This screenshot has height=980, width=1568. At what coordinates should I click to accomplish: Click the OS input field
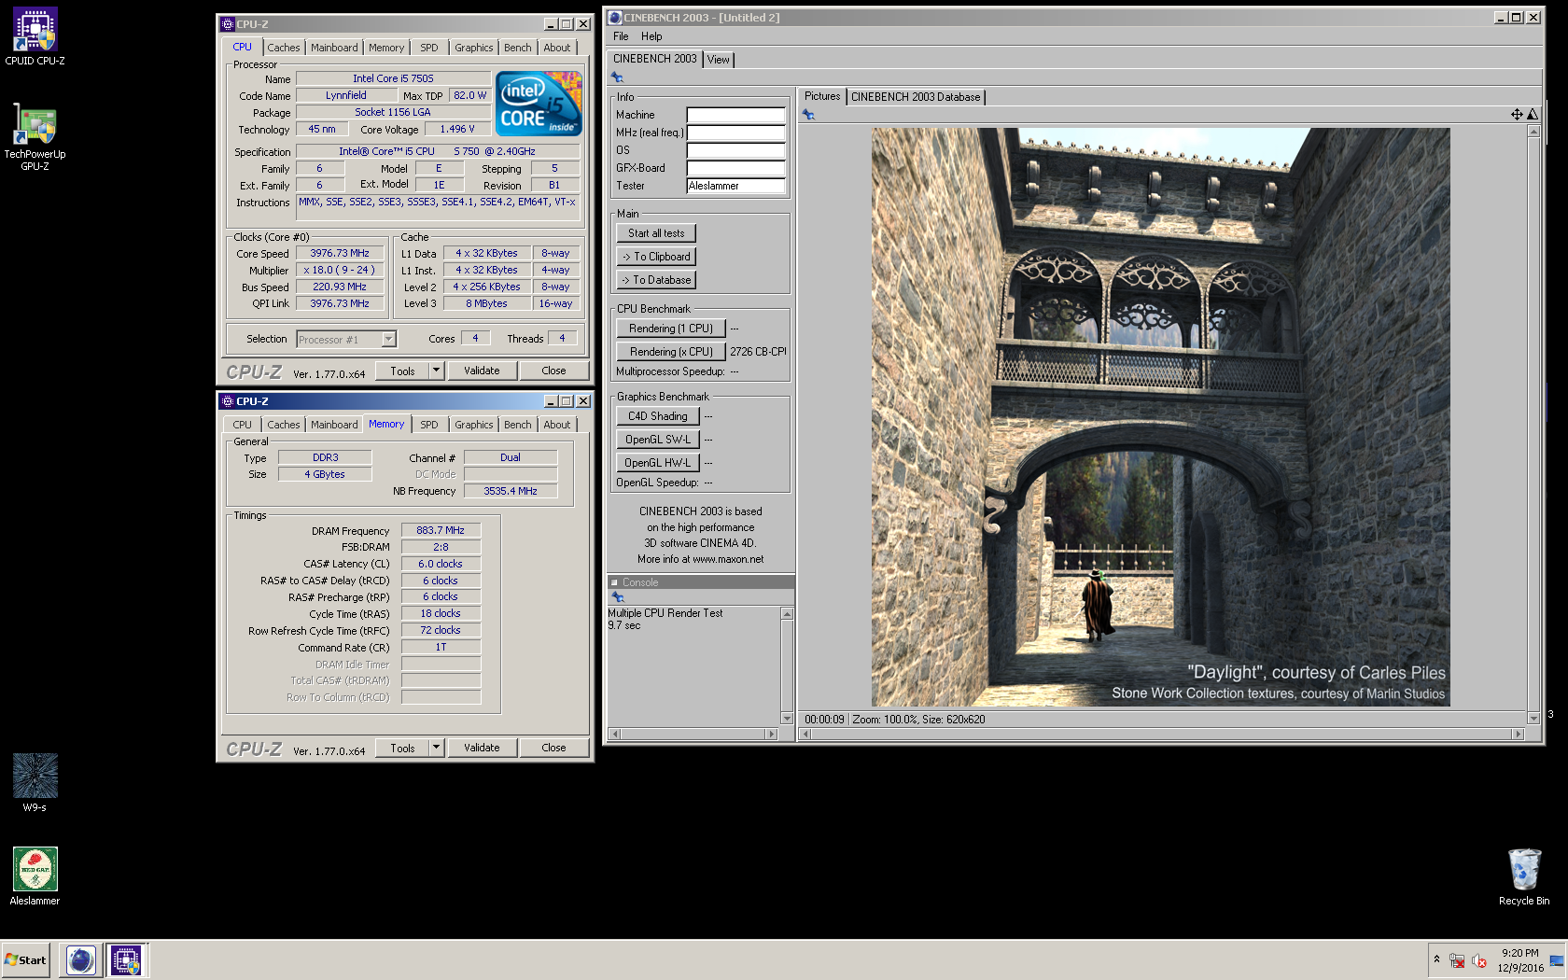pyautogui.click(x=735, y=150)
